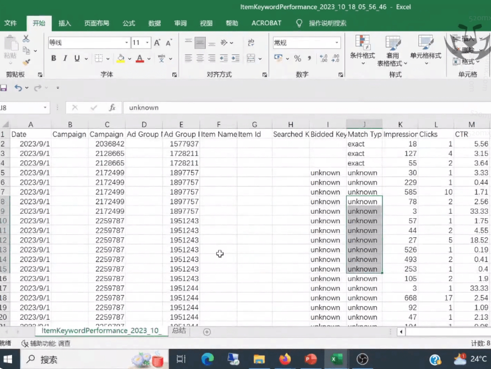
Task: Expand the number format dropdown (常规)
Action: tap(337, 43)
